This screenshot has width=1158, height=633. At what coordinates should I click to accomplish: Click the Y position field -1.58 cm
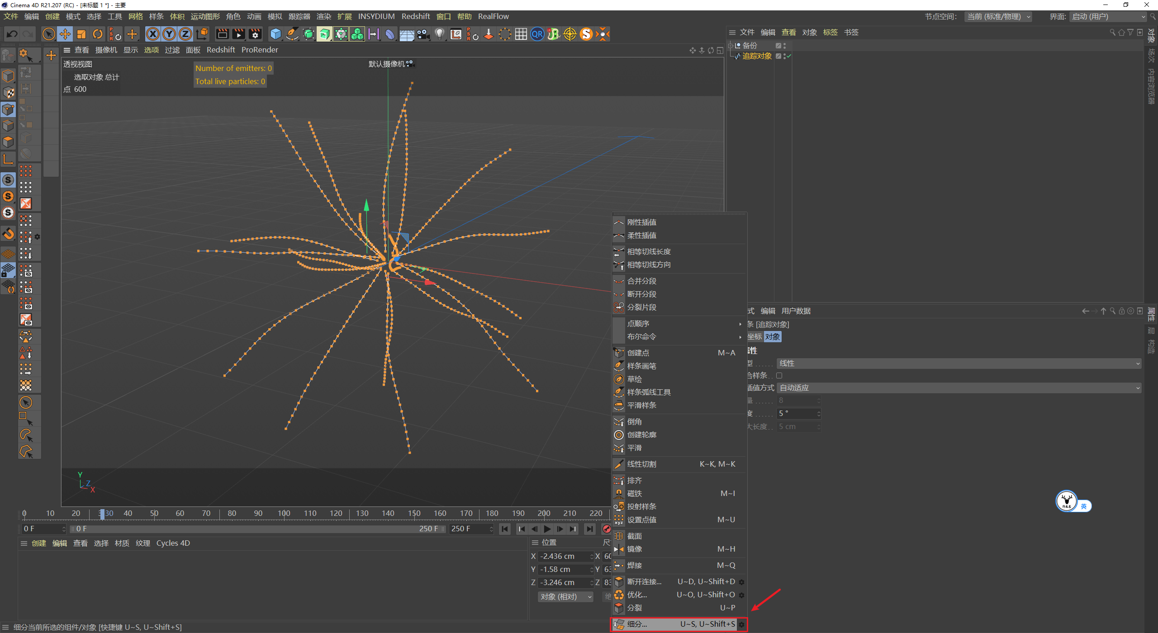point(565,570)
